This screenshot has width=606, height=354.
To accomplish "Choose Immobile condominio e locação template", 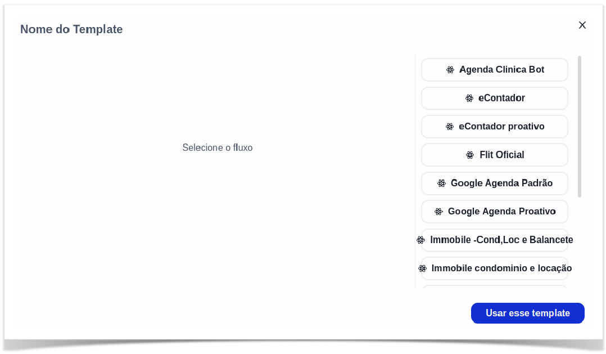I will tap(494, 268).
